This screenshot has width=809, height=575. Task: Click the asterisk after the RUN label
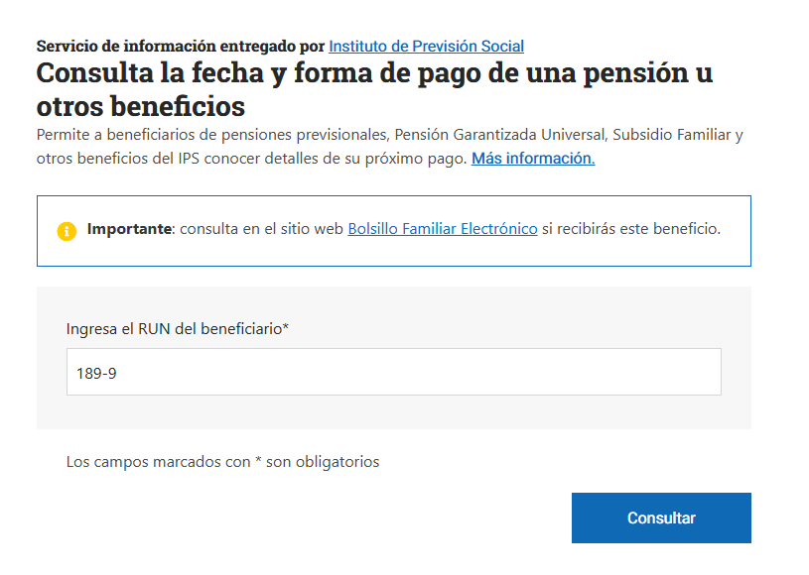click(x=286, y=327)
